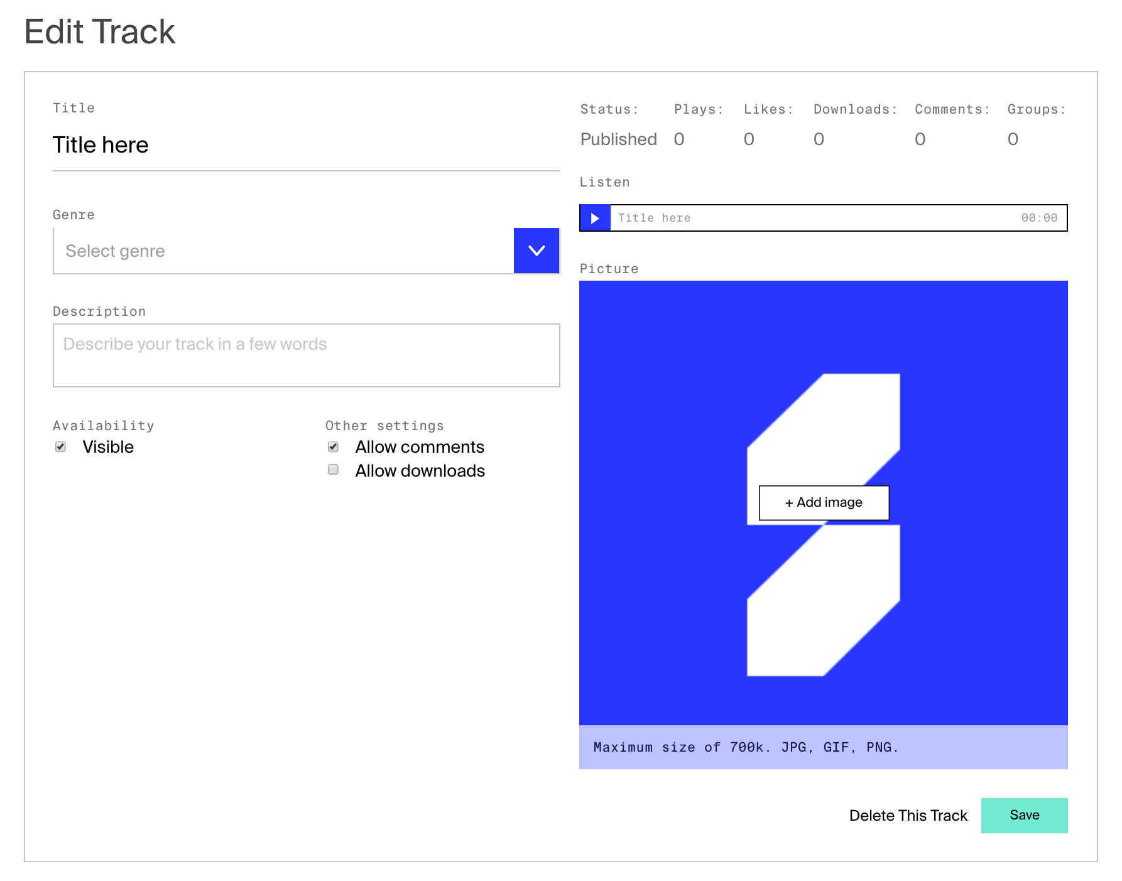Click the + Add image button
The width and height of the screenshot is (1122, 881).
[x=824, y=502]
